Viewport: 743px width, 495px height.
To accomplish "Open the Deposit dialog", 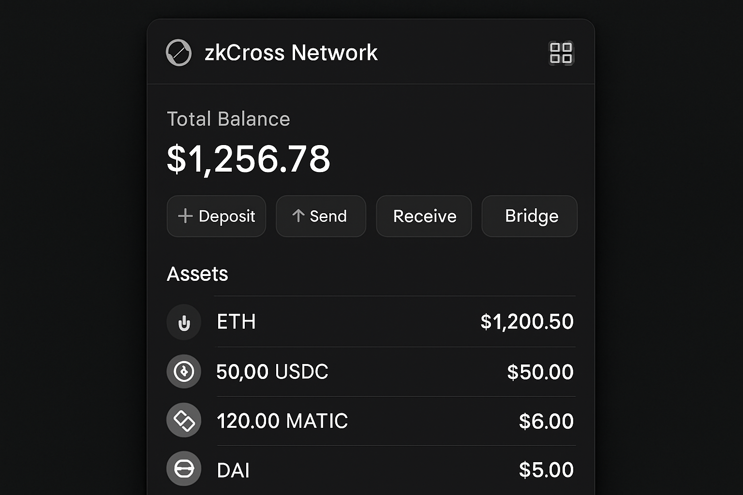I will pos(216,216).
